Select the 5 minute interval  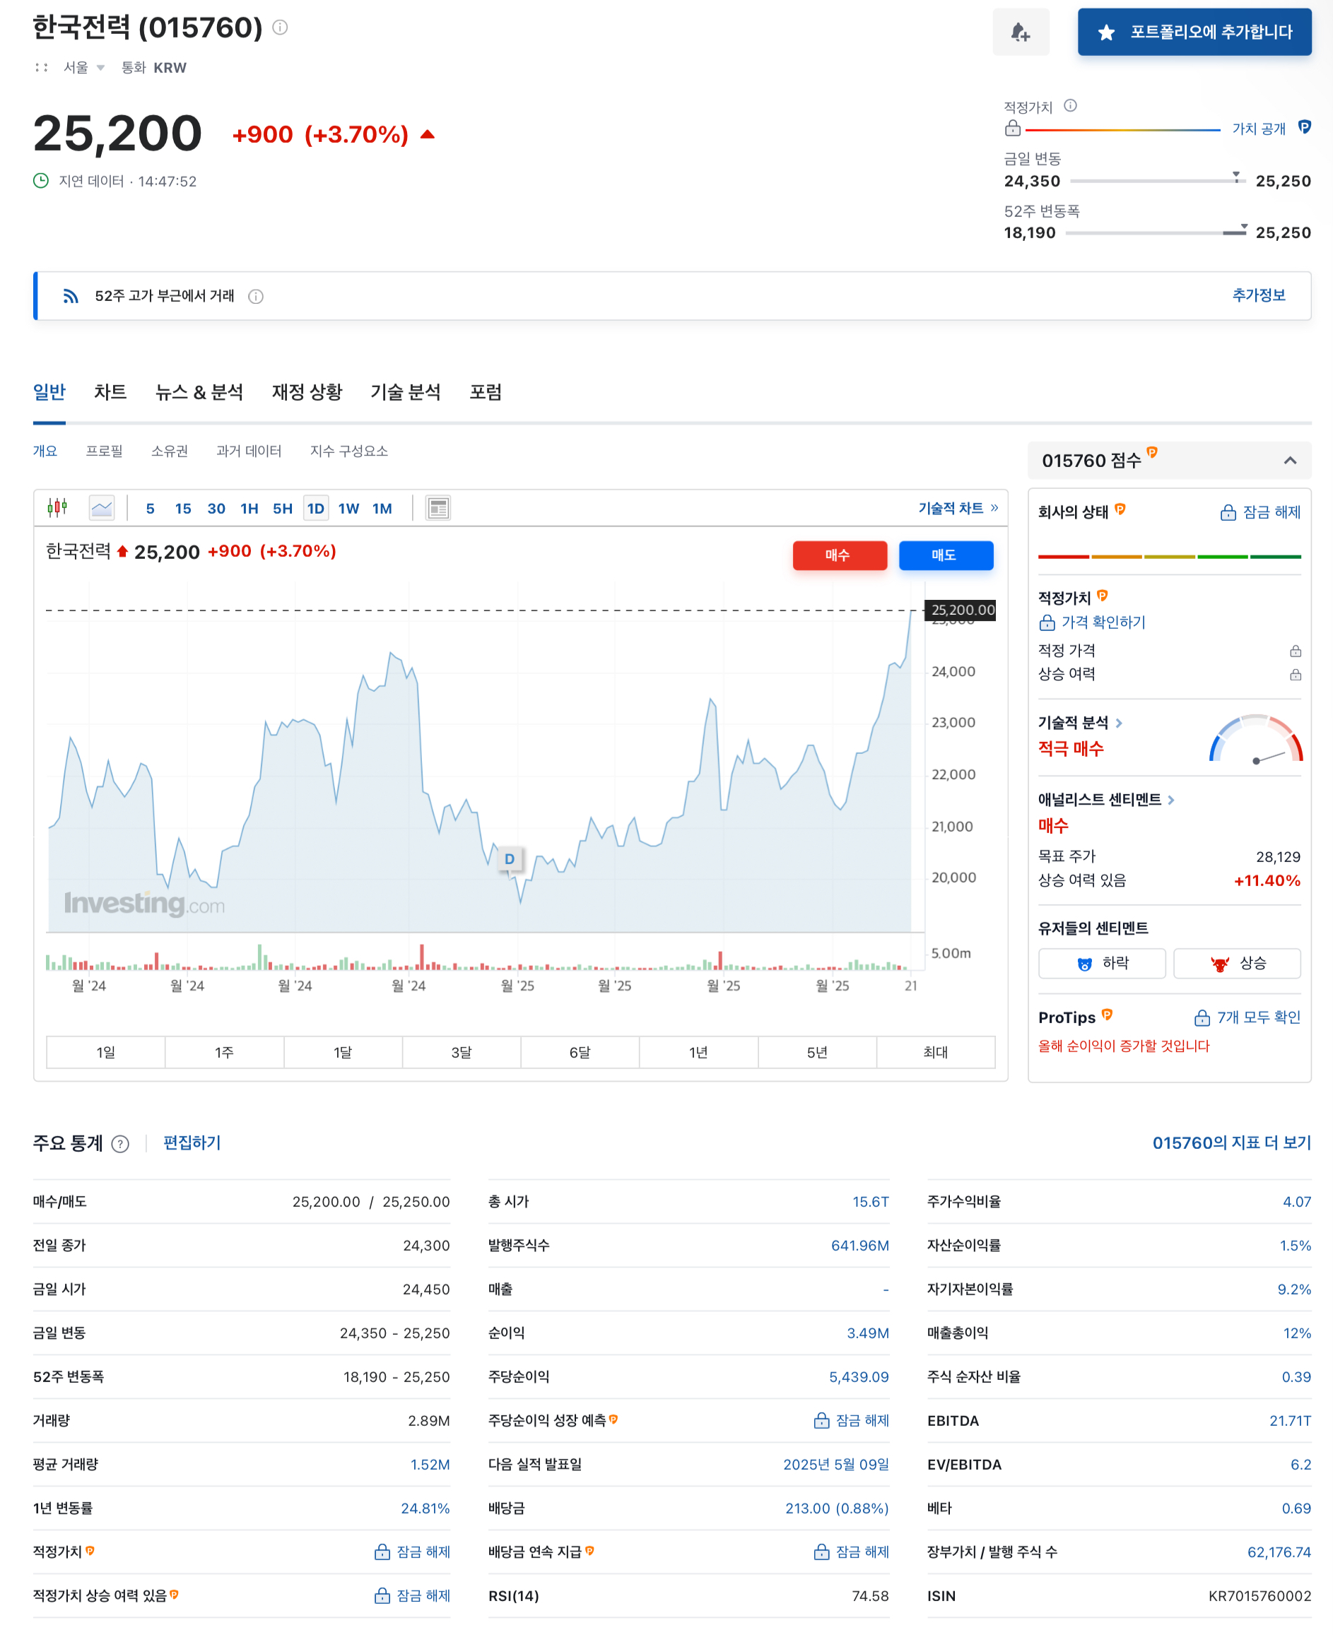(x=150, y=509)
